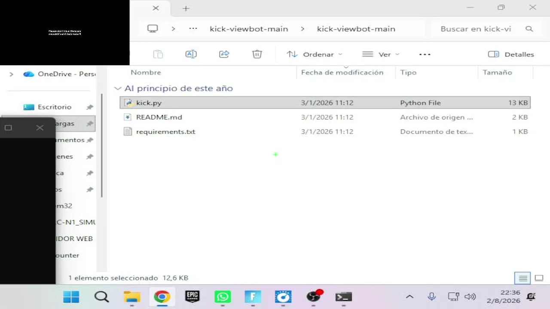This screenshot has width=550, height=309.
Task: Click the requirements.txt document icon
Action: click(x=128, y=131)
